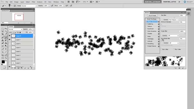Select PAINTING_LEFTHEAVY workspace
Image resolution: width=194 pixels, height=109 pixels.
click(152, 2)
